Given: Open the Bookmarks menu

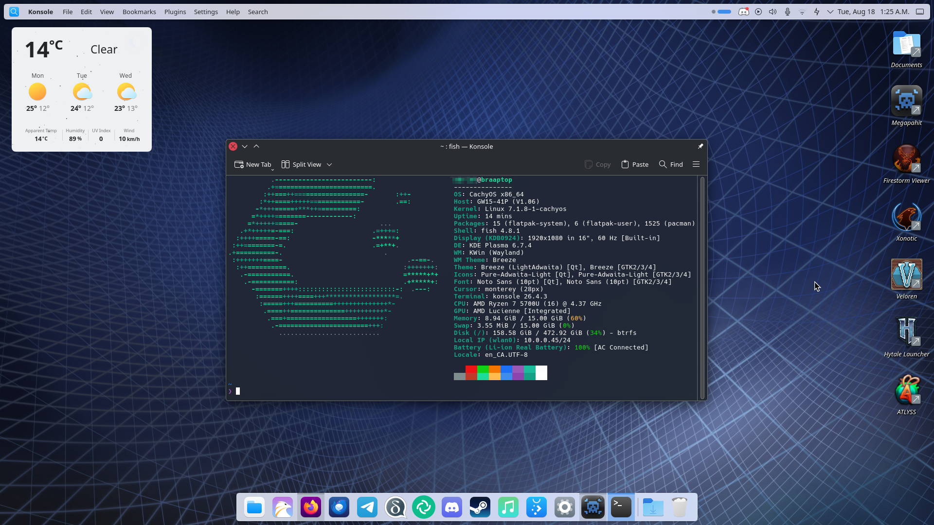Looking at the screenshot, I should coord(139,12).
